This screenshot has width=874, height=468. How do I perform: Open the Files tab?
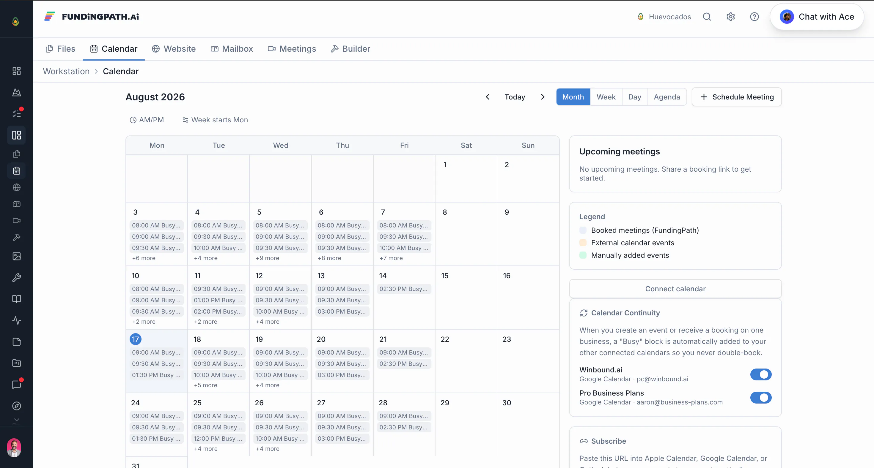click(60, 49)
